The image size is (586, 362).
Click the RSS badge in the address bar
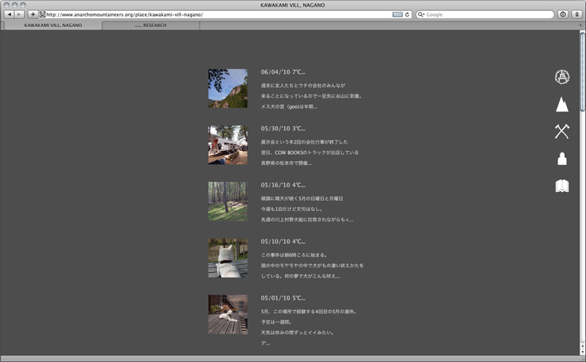(x=397, y=14)
